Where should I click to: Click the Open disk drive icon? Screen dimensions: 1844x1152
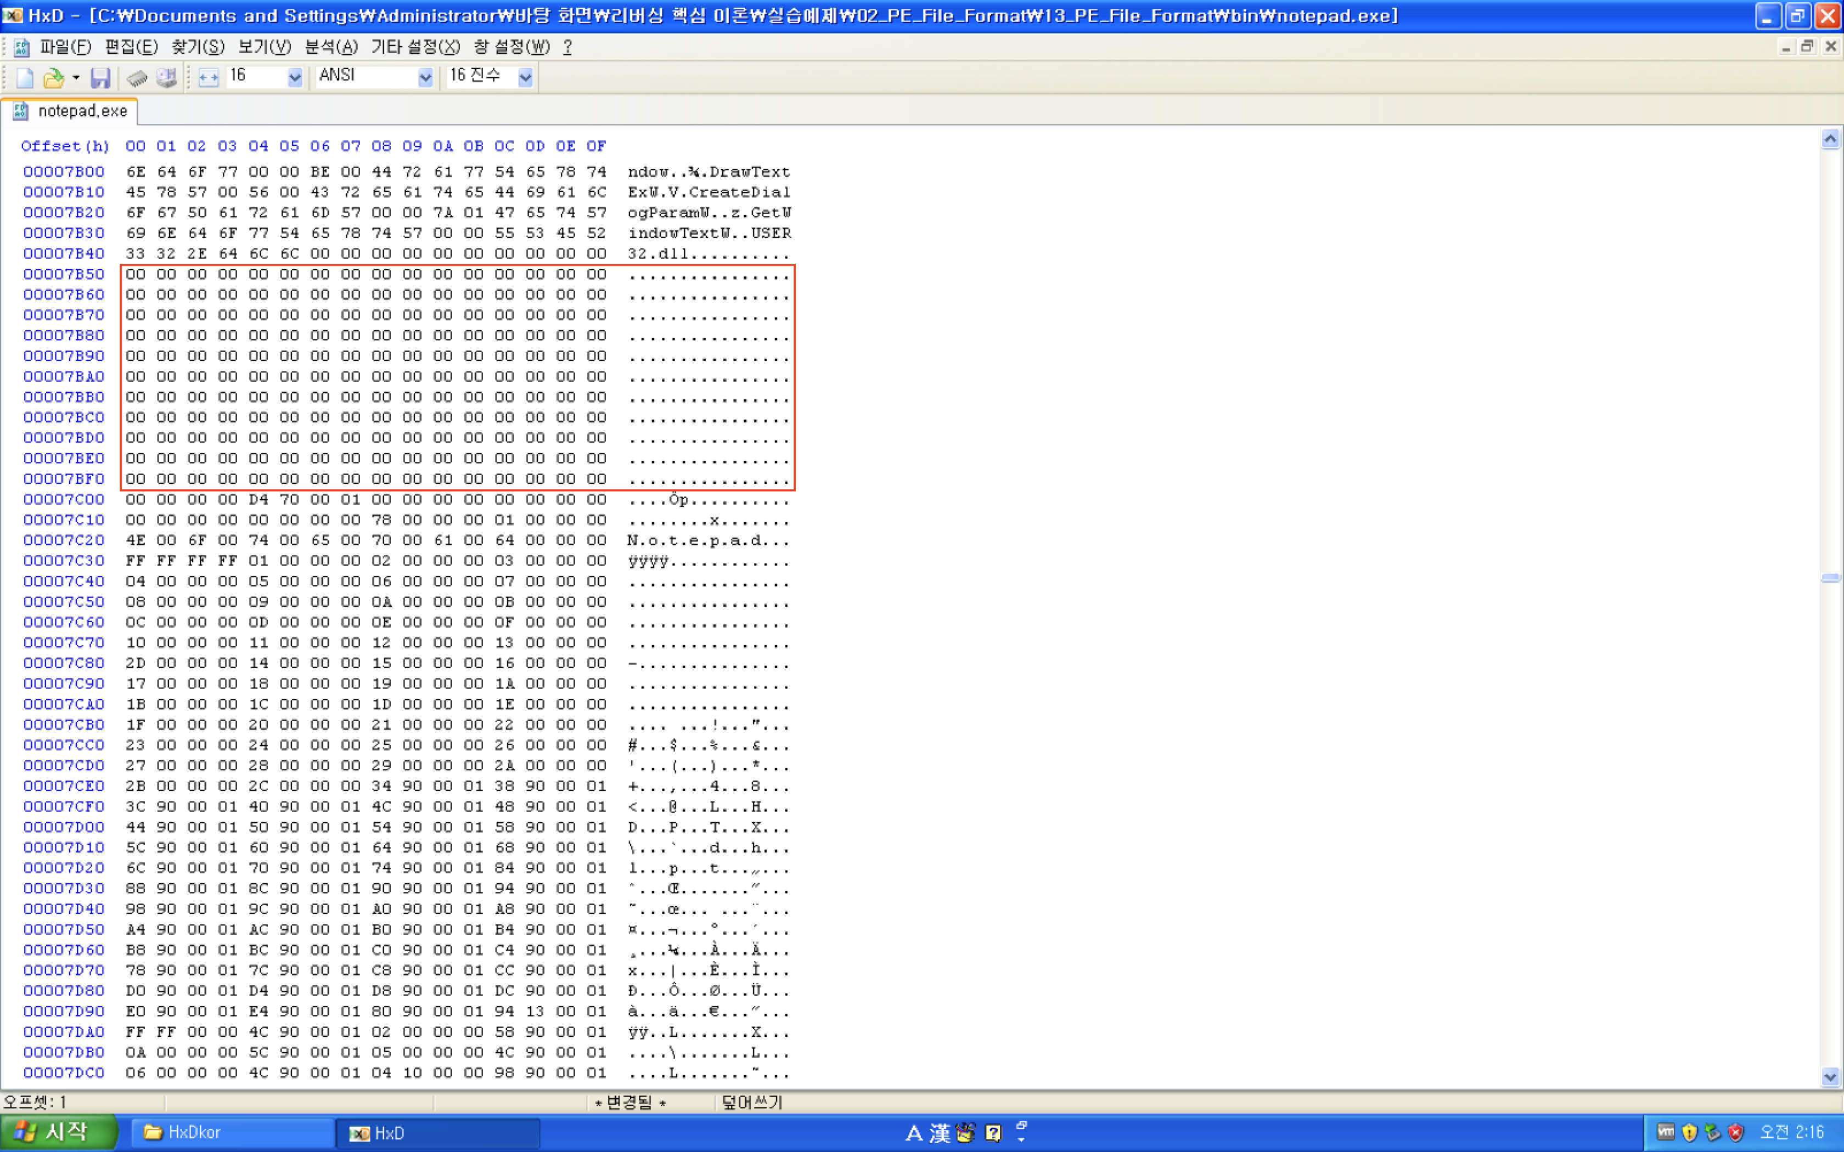coord(165,78)
